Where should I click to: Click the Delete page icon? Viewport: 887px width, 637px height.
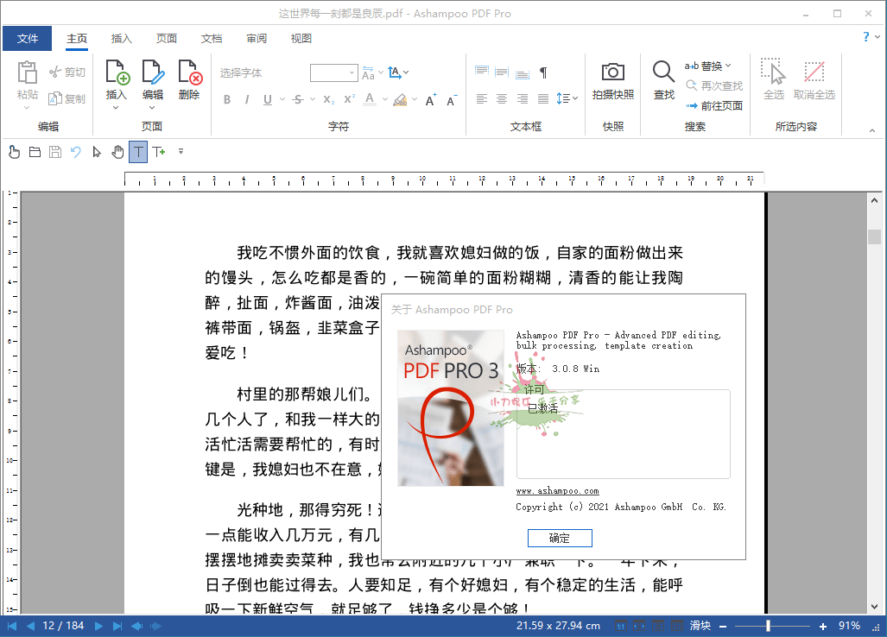pyautogui.click(x=189, y=73)
